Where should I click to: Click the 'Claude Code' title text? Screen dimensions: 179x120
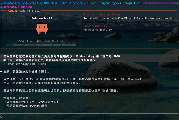point(17,11)
